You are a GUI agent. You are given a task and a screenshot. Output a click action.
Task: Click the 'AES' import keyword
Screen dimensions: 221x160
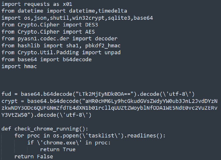(90, 32)
